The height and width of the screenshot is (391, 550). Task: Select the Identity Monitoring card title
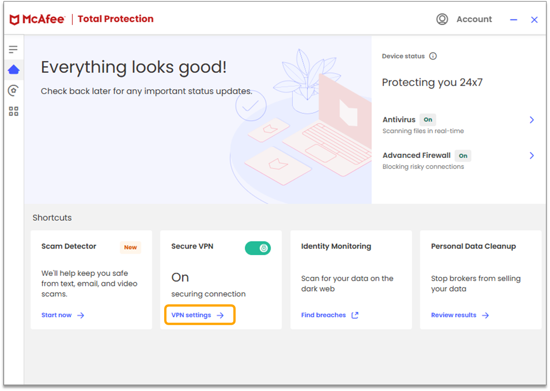pos(336,246)
